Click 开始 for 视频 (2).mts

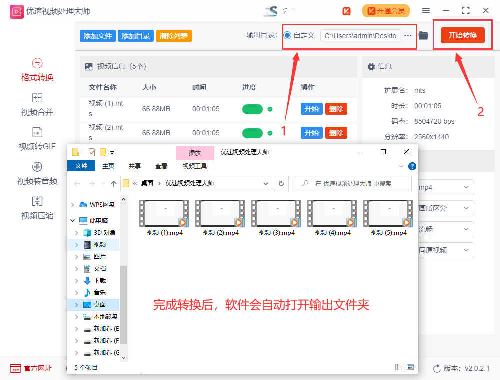click(x=312, y=133)
